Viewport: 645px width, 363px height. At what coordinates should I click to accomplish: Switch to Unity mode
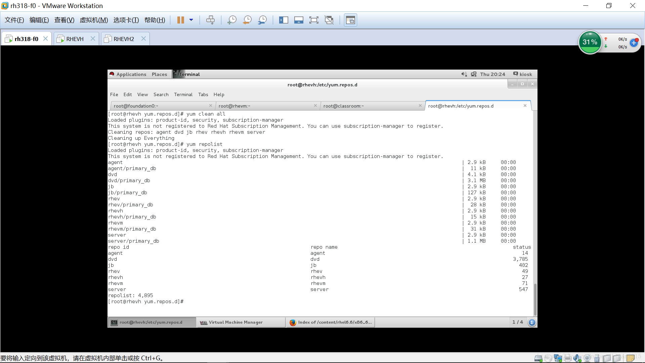329,20
